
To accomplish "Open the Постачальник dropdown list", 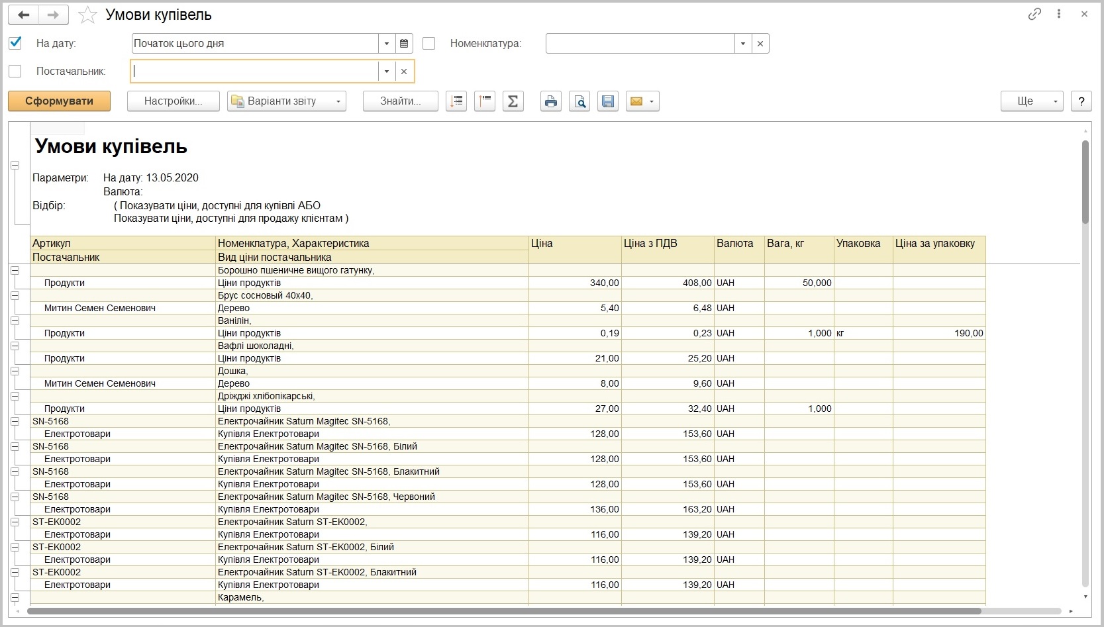I will 387,72.
